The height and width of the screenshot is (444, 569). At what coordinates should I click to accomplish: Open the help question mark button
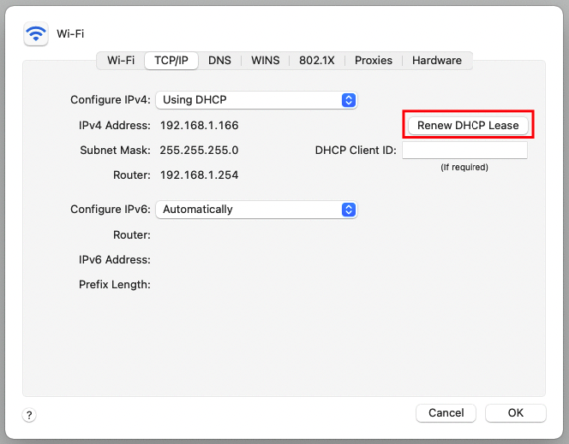(x=29, y=415)
